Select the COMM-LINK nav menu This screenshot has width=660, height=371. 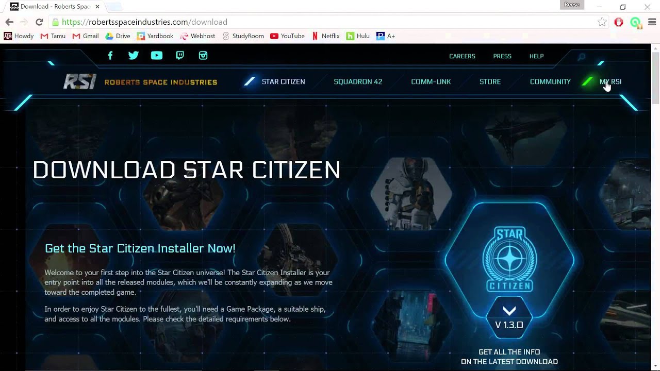pyautogui.click(x=431, y=81)
